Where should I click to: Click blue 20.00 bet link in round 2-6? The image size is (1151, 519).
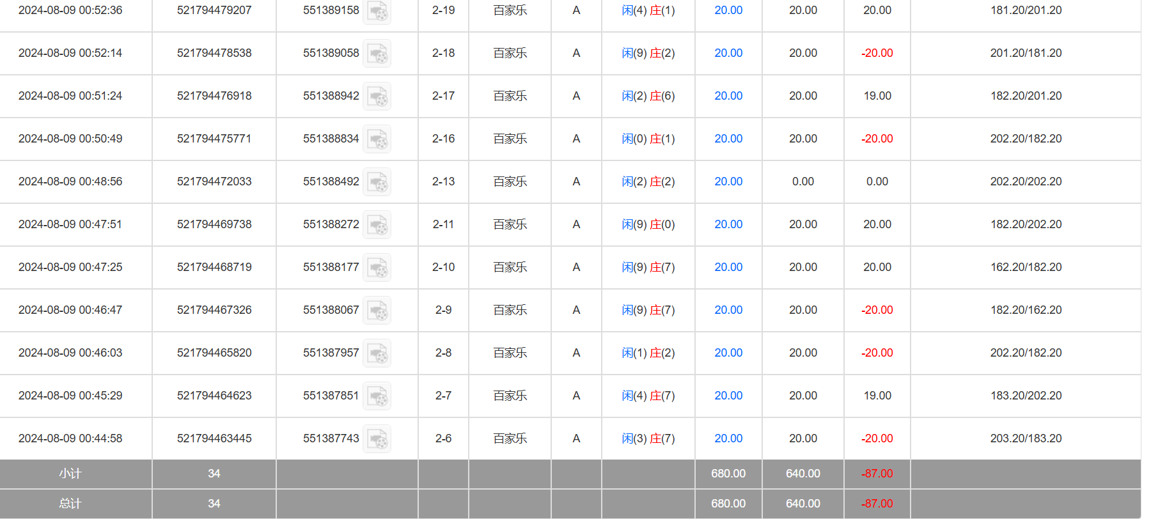[x=728, y=438]
